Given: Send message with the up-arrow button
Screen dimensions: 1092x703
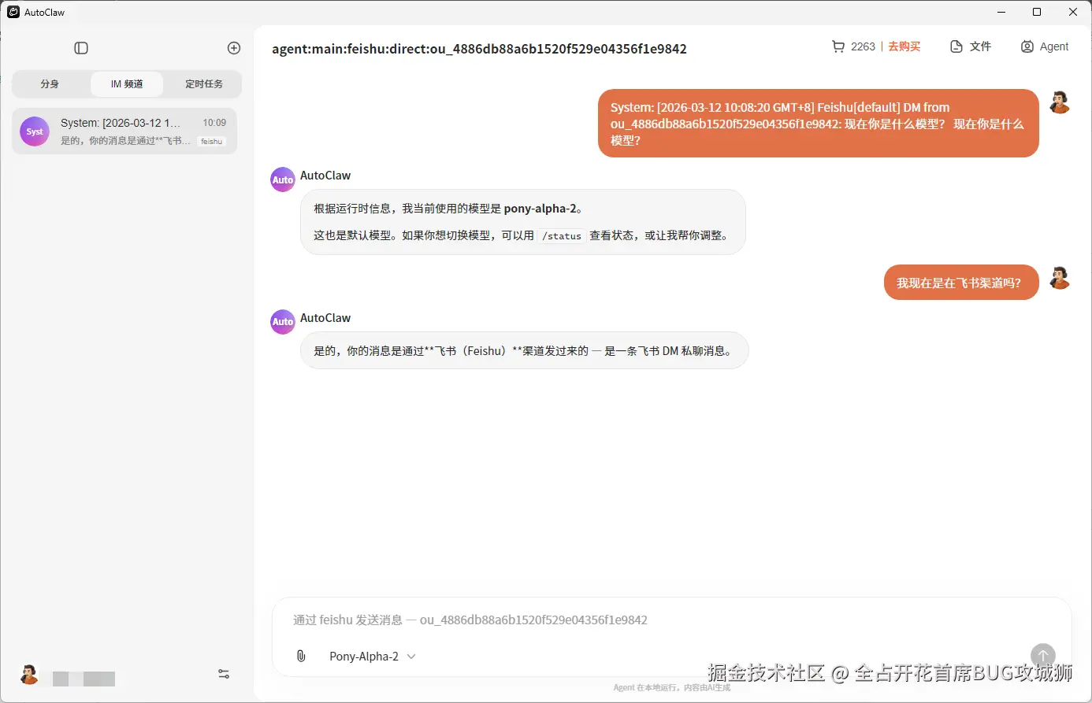Looking at the screenshot, I should tap(1042, 655).
